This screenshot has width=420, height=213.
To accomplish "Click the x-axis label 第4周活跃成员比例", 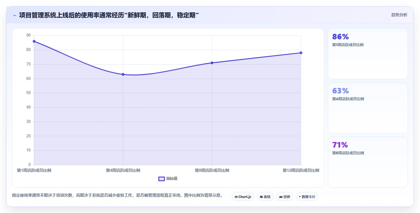I will click(x=123, y=170).
